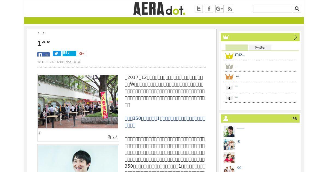Open the underlined first PR item link

coord(241,128)
